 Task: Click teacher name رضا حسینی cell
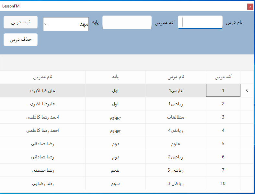click(x=42, y=170)
